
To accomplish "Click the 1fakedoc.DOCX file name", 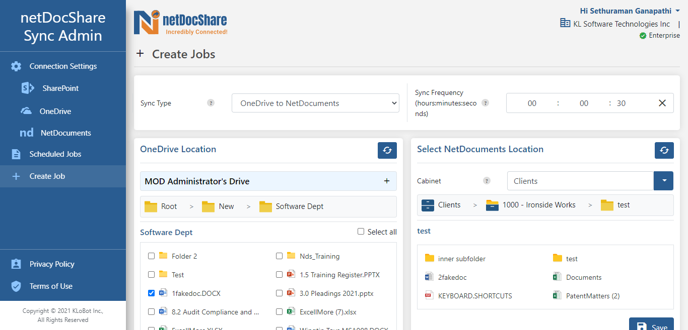I will point(196,293).
